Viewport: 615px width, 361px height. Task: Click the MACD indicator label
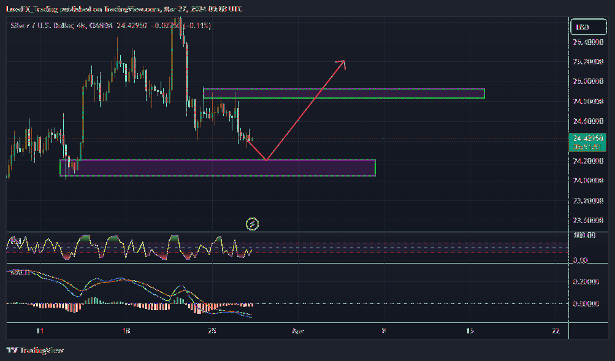point(20,272)
